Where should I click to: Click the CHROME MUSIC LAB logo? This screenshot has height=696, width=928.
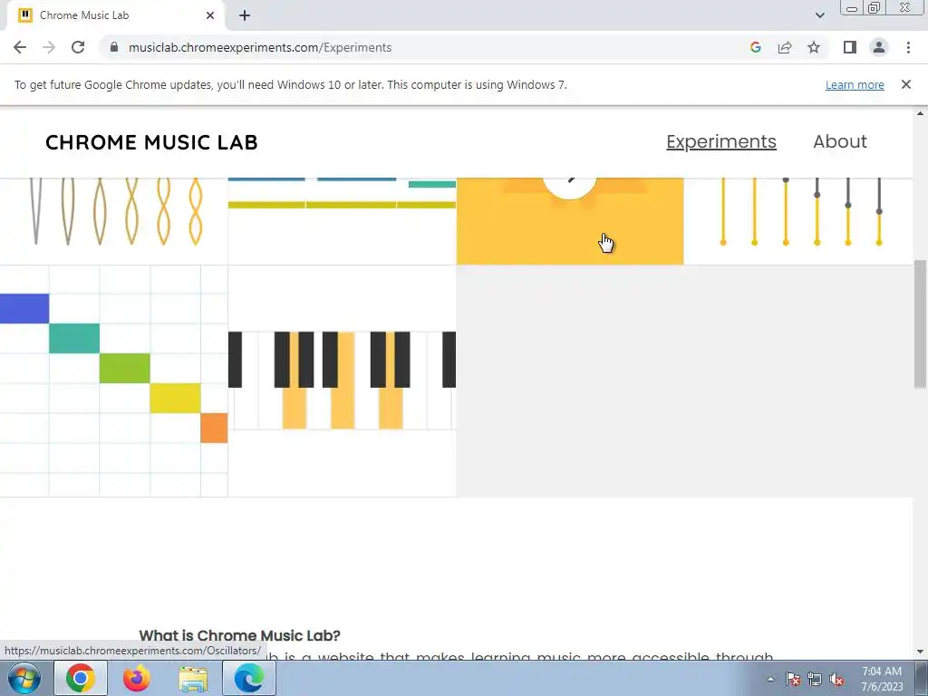pyautogui.click(x=151, y=142)
